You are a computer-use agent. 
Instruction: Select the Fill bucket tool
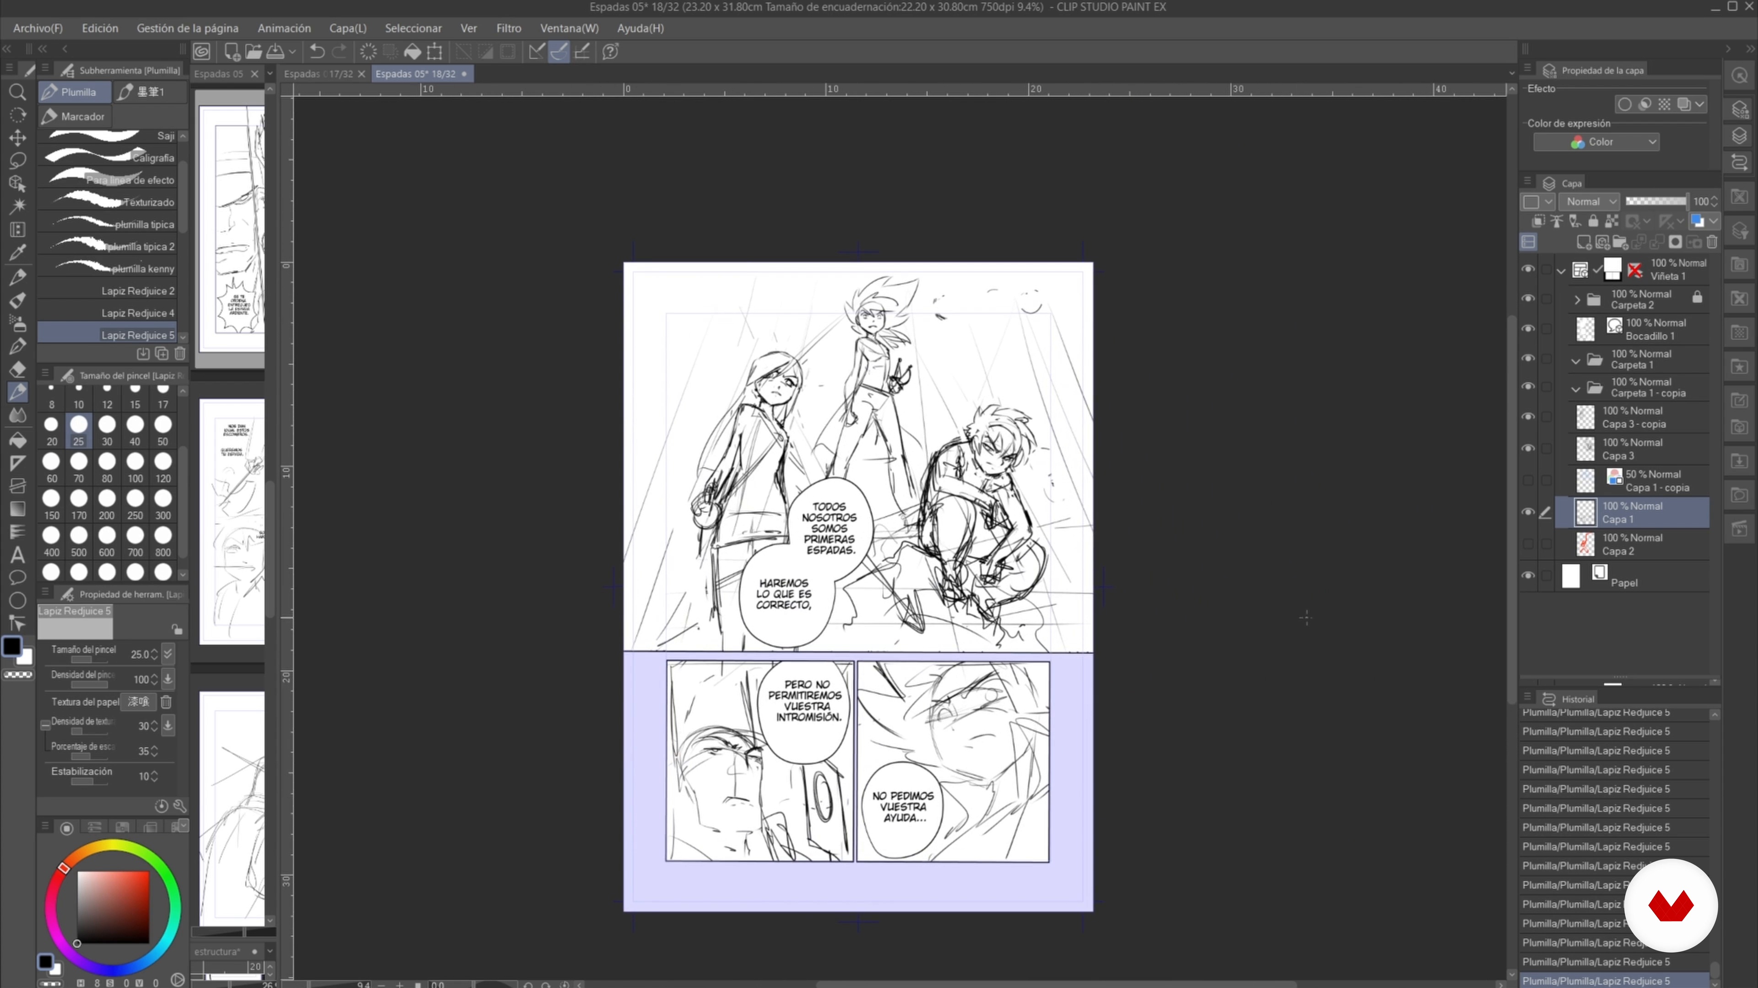pyautogui.click(x=17, y=440)
